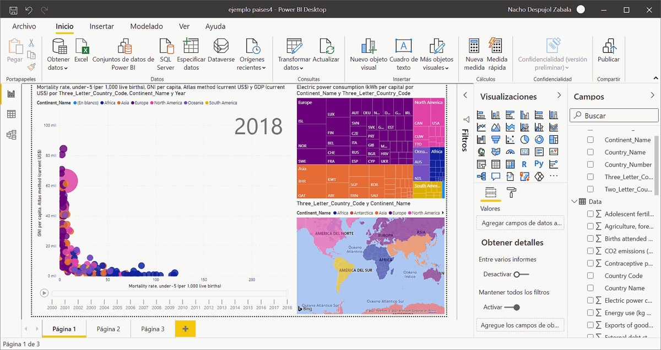Click Especificar datos in the ribbon

[x=191, y=54]
